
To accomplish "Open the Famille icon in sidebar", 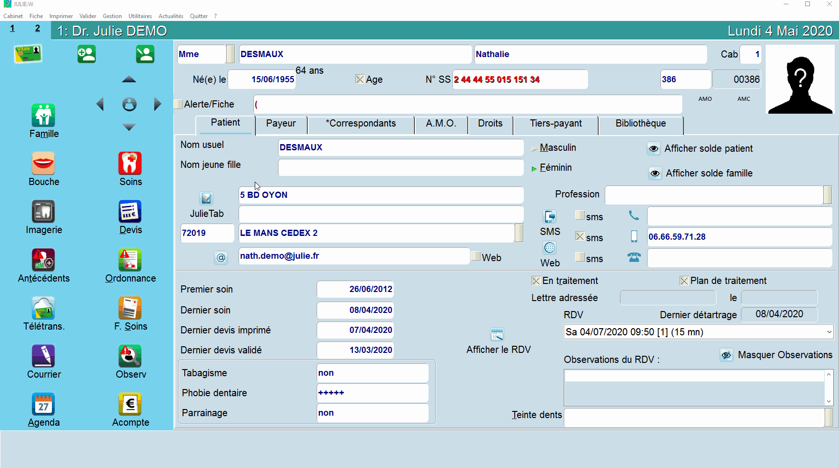I will point(43,116).
